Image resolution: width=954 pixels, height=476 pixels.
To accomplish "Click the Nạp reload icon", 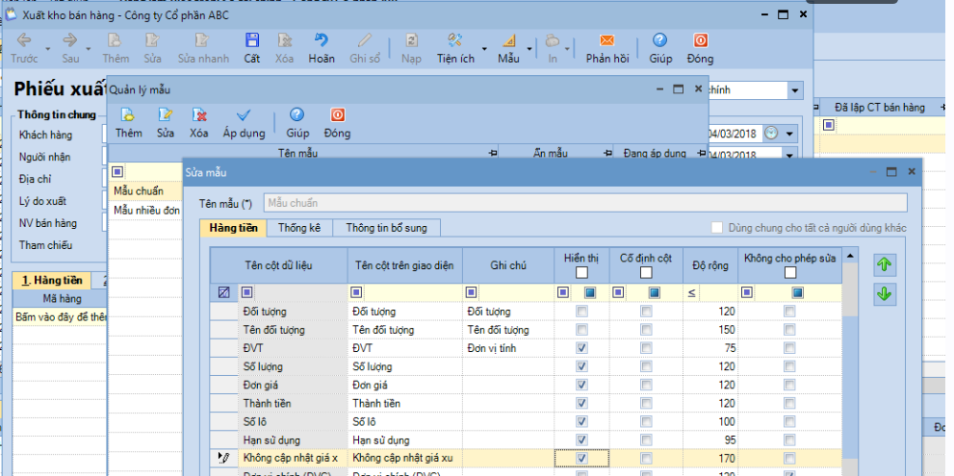I will click(x=411, y=40).
